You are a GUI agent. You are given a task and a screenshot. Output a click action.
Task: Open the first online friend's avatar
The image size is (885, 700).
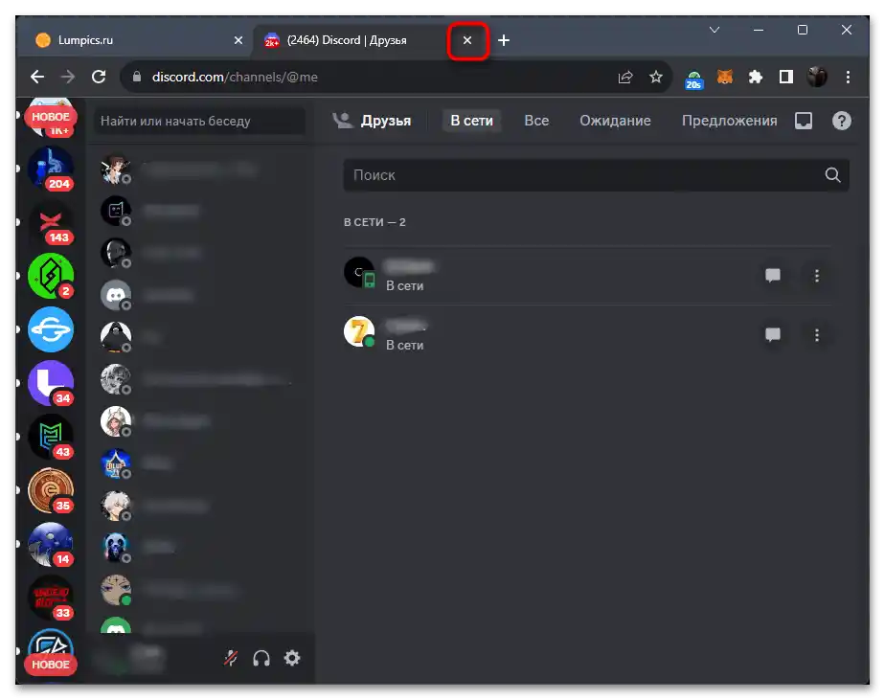[x=359, y=273]
